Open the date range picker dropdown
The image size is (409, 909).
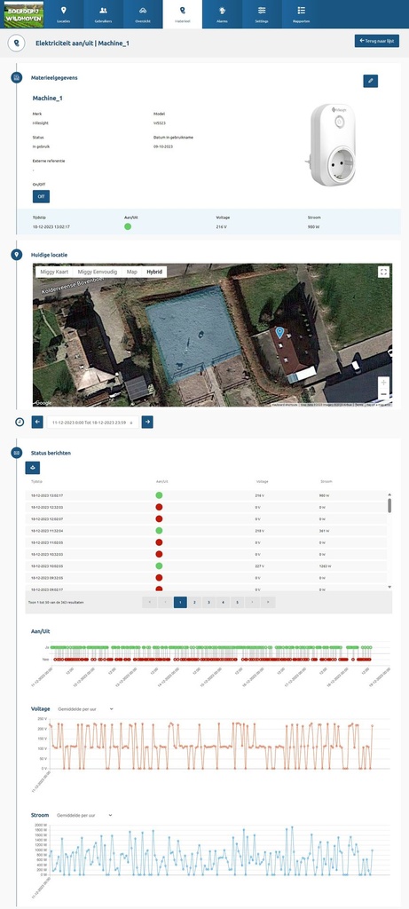[92, 422]
